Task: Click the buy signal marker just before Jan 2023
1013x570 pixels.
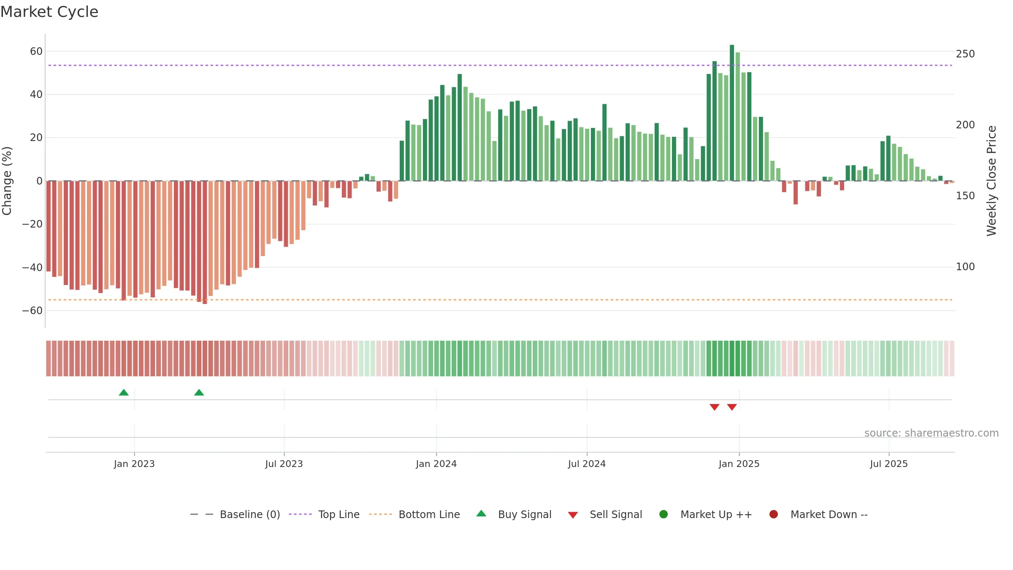Action: click(x=124, y=392)
